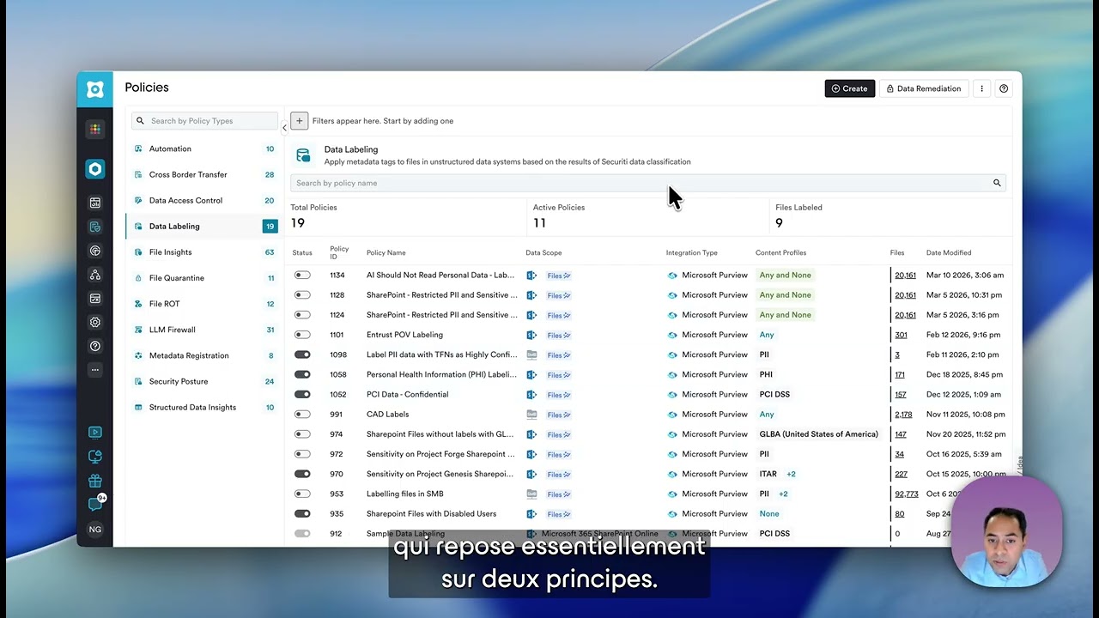
Task: Open files count 301 for Entrust POV Labeling
Action: [901, 335]
